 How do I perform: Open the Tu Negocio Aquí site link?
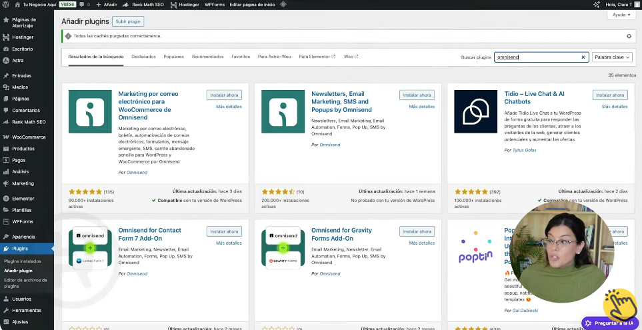35,5
